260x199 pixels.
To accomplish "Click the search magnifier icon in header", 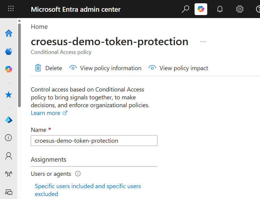I will (x=185, y=9).
